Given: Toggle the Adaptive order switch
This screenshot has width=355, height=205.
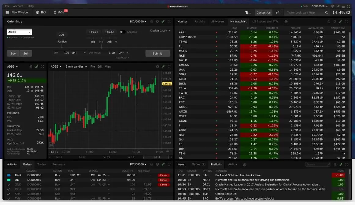Looking at the screenshot, I should click(x=122, y=32).
